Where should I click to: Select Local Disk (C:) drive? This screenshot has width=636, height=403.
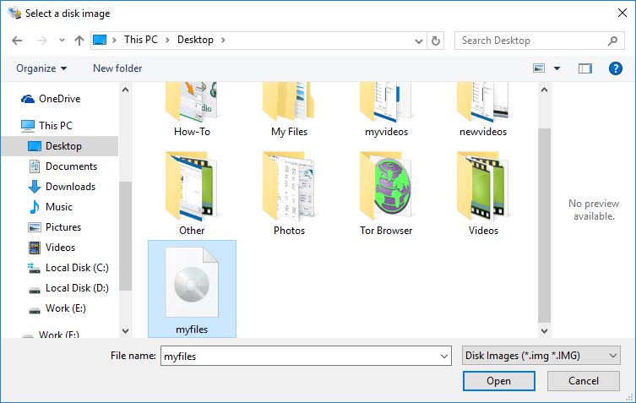pos(68,268)
